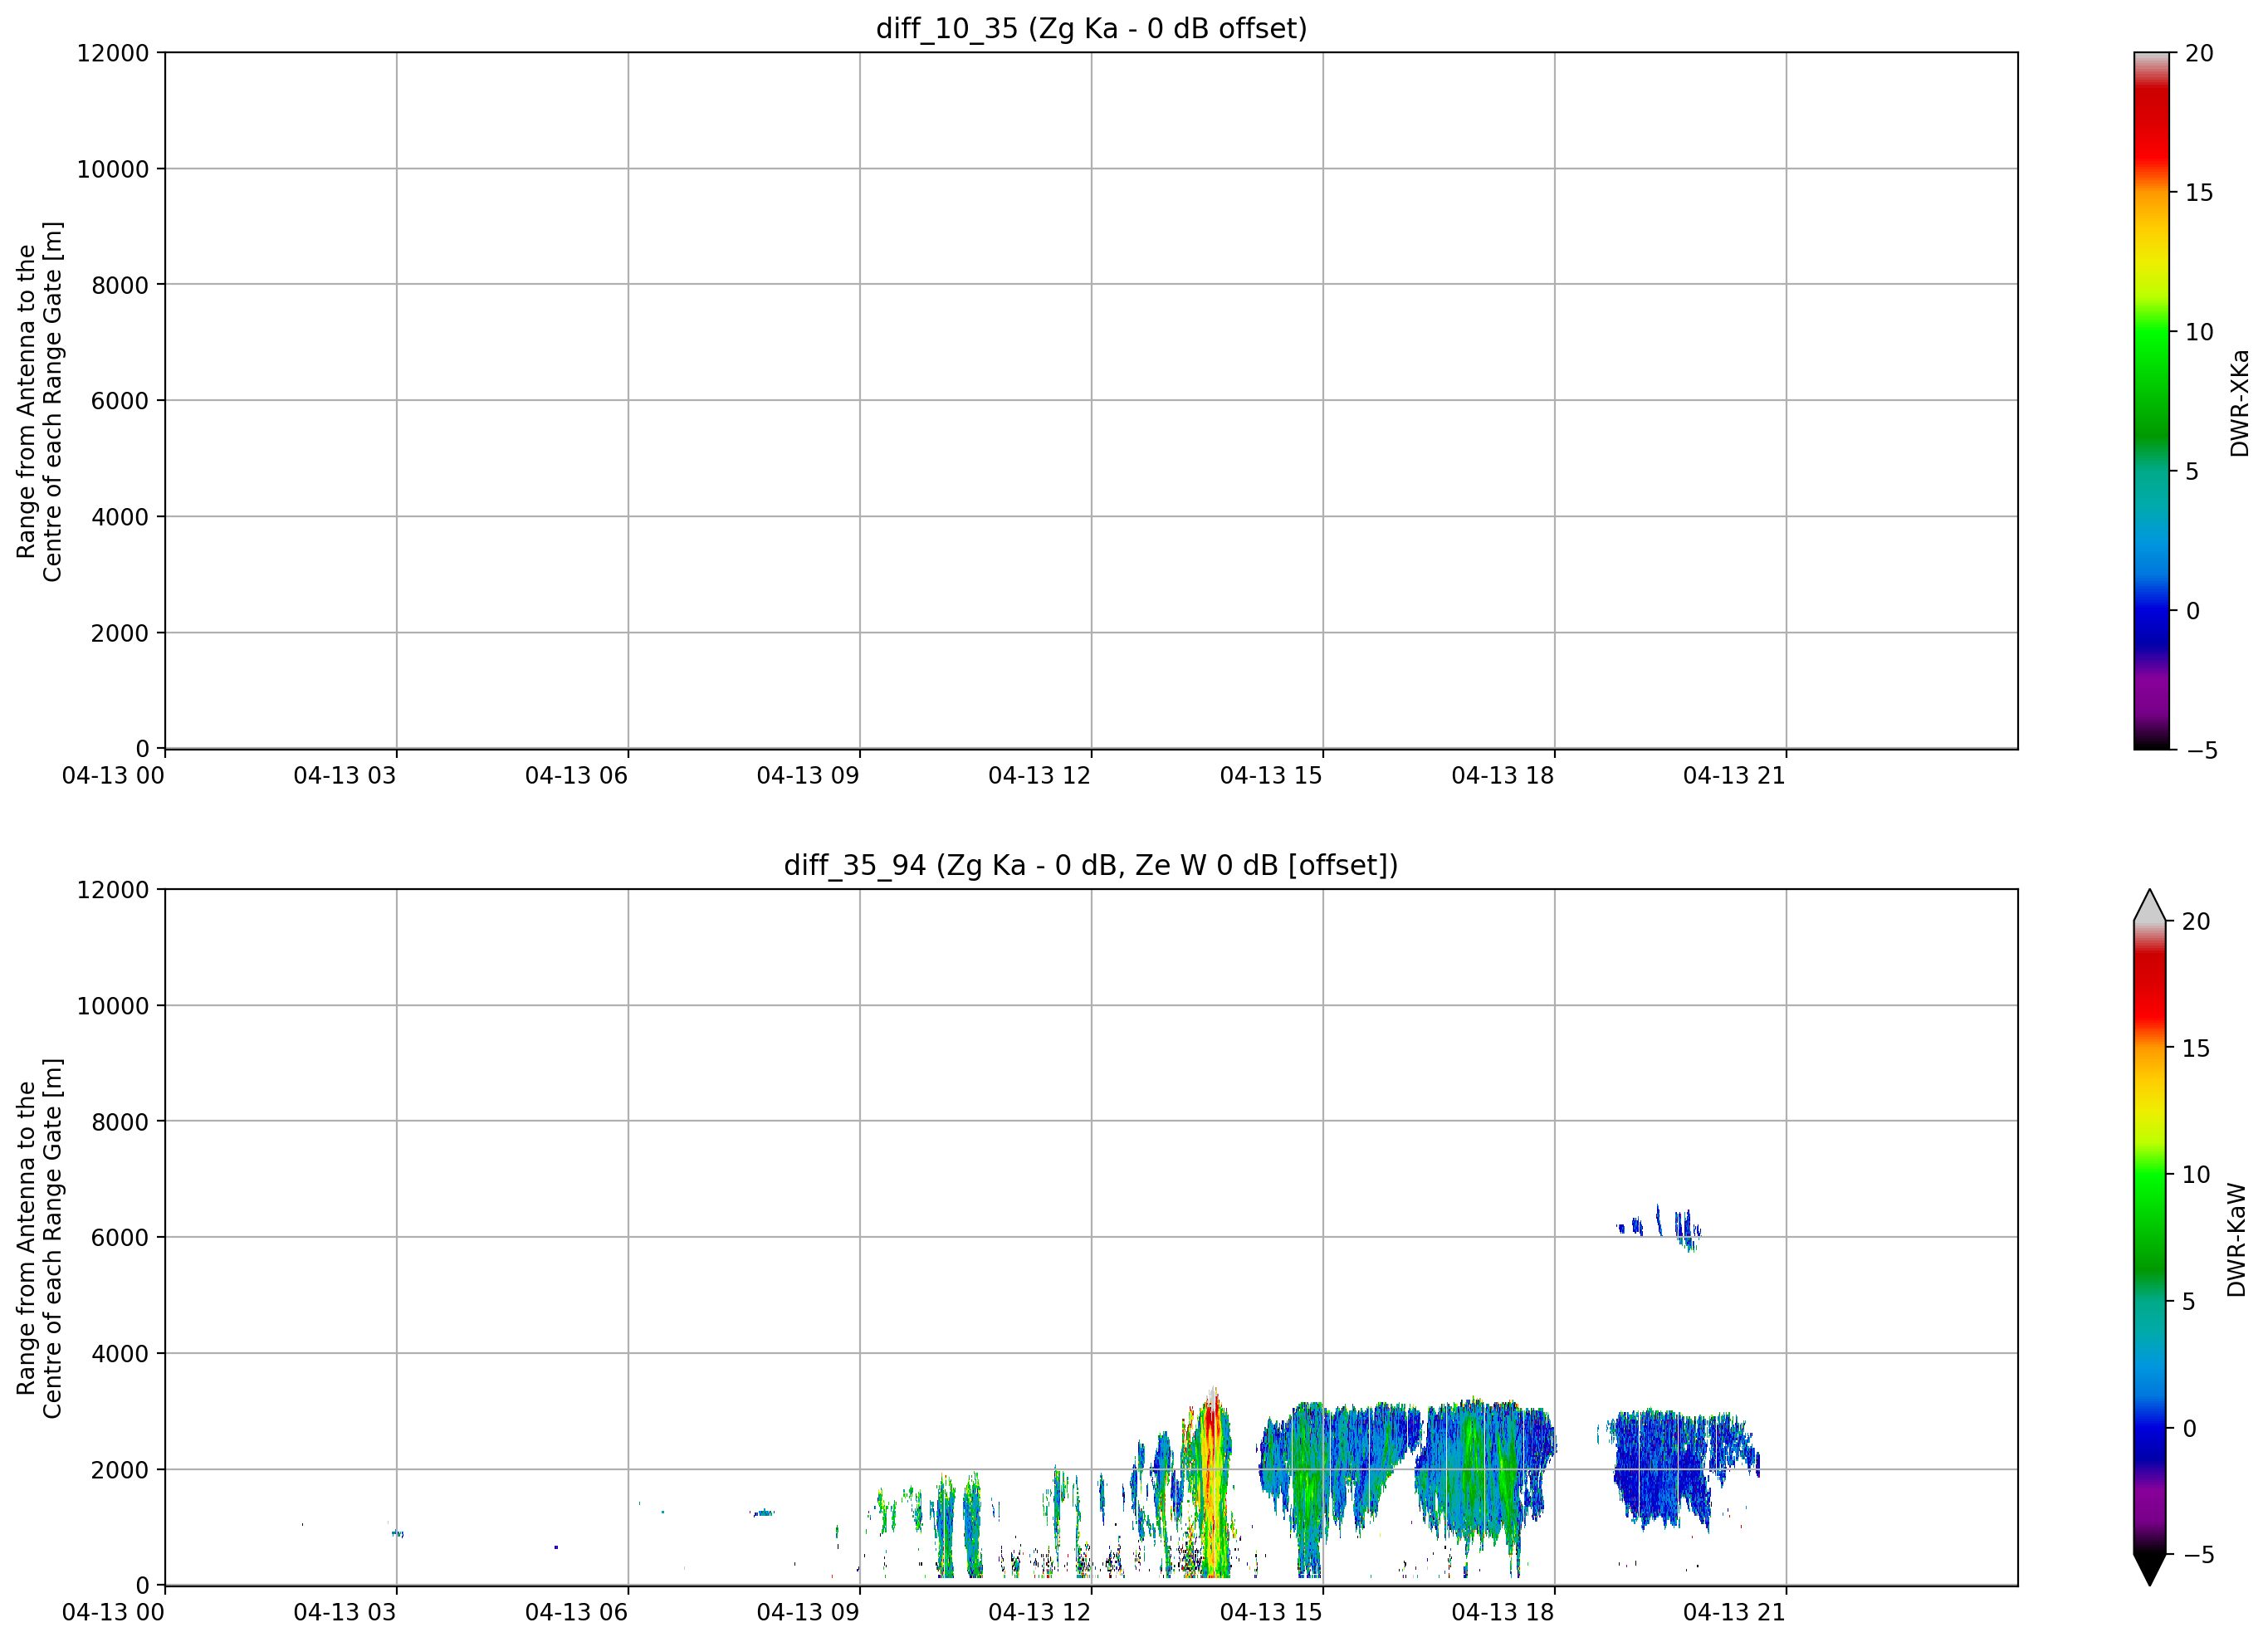Click the 8000 y-axis label of top plot
This screenshot has width=2268, height=1642.
pyautogui.click(x=120, y=285)
